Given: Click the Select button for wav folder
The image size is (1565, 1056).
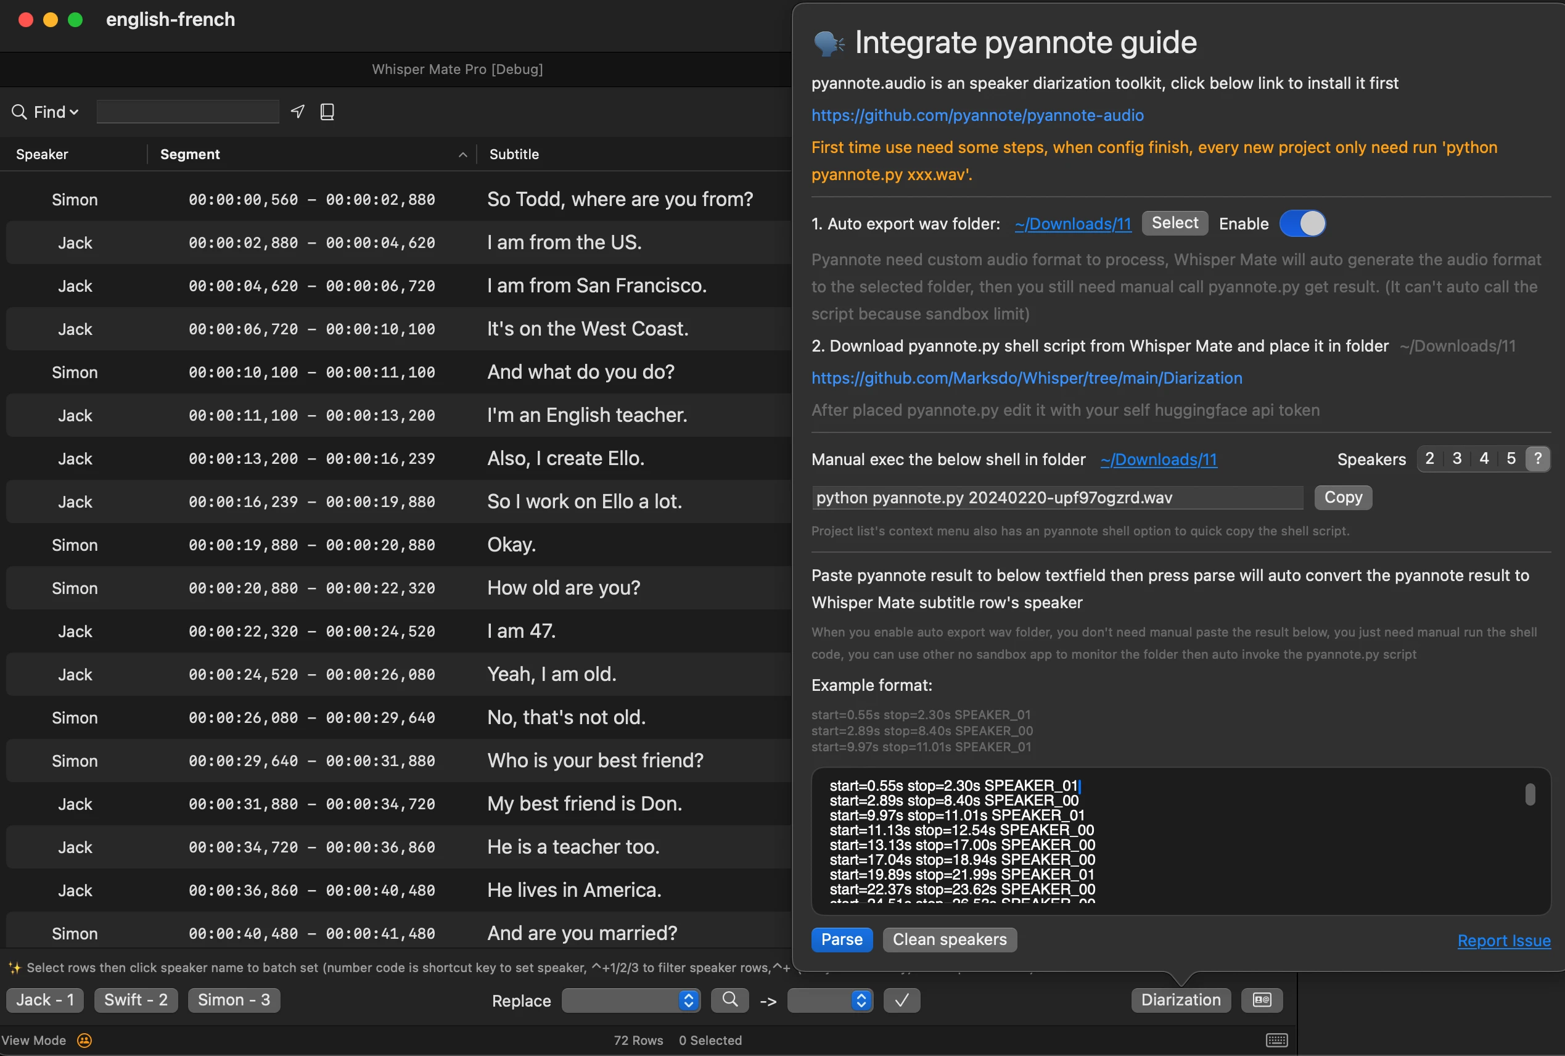Looking at the screenshot, I should click(x=1174, y=223).
